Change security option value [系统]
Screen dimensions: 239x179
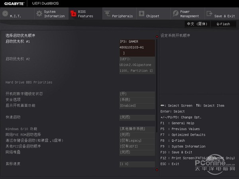(137, 100)
